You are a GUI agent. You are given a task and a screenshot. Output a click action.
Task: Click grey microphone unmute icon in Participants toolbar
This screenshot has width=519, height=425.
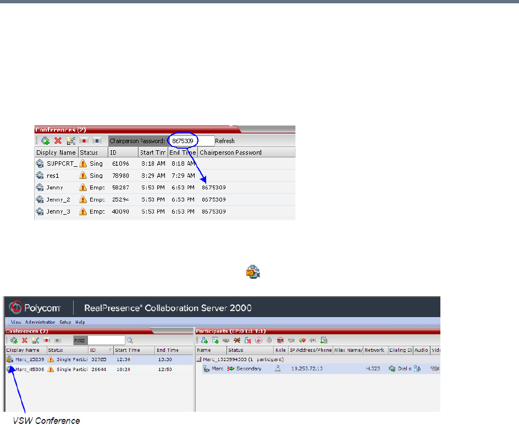(269, 340)
